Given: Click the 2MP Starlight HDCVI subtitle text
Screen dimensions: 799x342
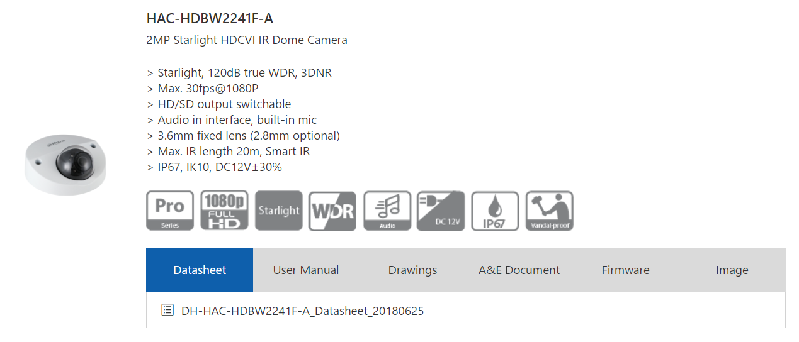Looking at the screenshot, I should click(247, 40).
